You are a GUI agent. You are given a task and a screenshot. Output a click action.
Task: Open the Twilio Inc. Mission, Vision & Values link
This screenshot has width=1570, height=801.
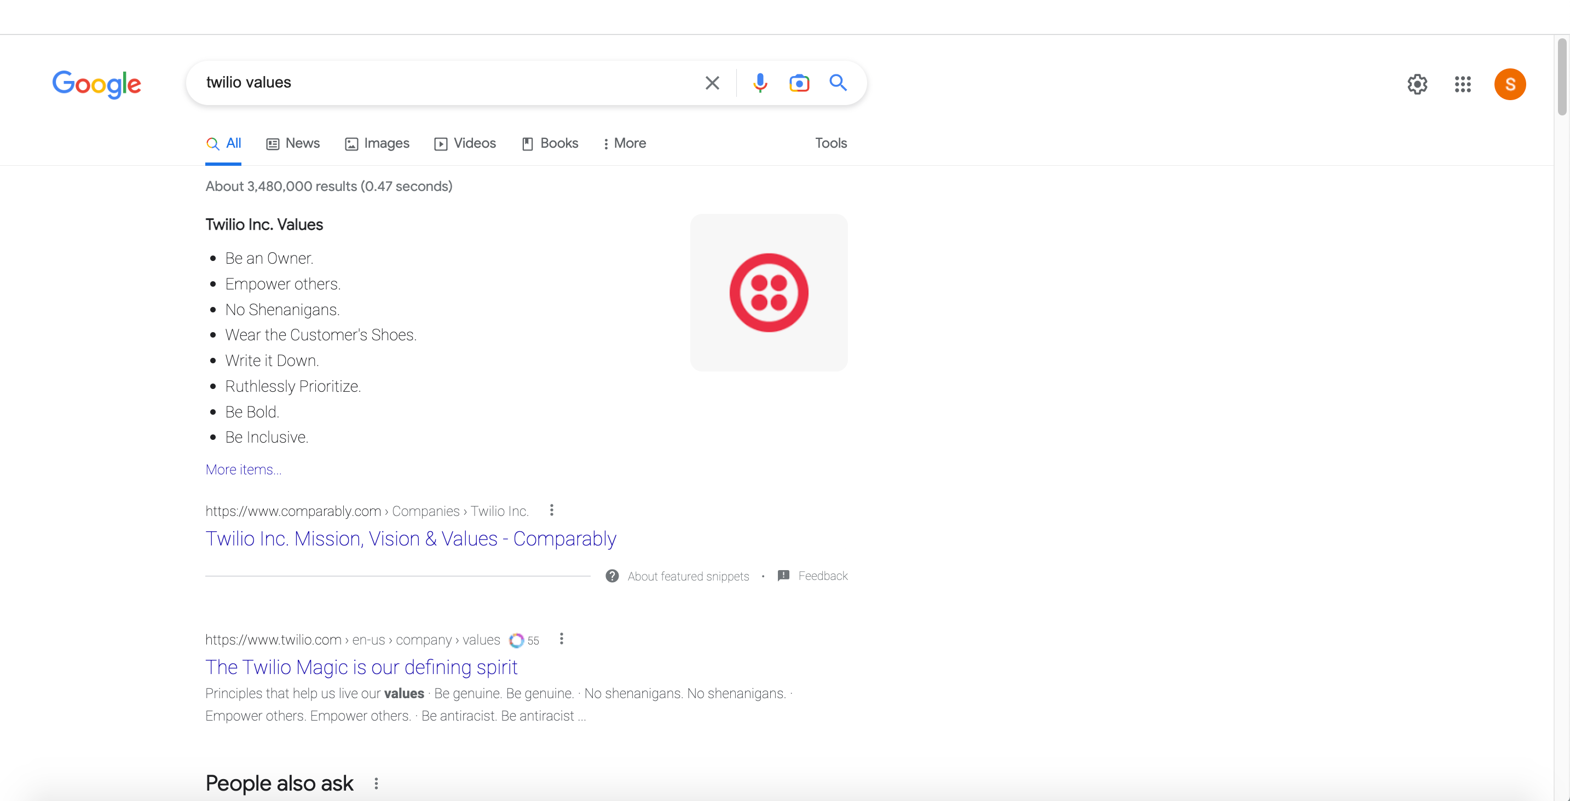click(x=411, y=538)
